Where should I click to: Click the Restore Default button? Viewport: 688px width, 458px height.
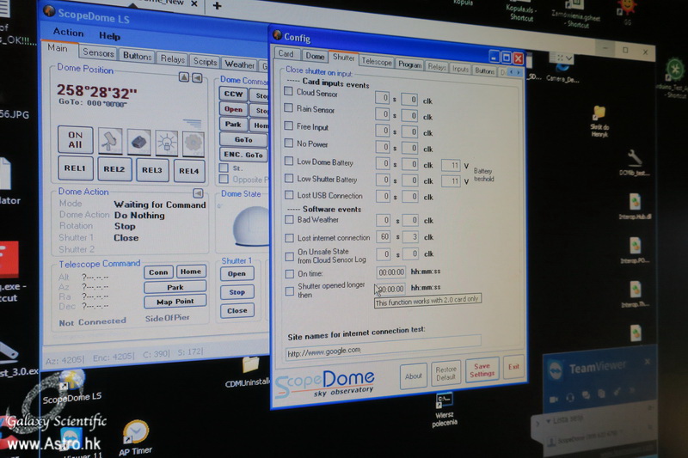click(445, 374)
